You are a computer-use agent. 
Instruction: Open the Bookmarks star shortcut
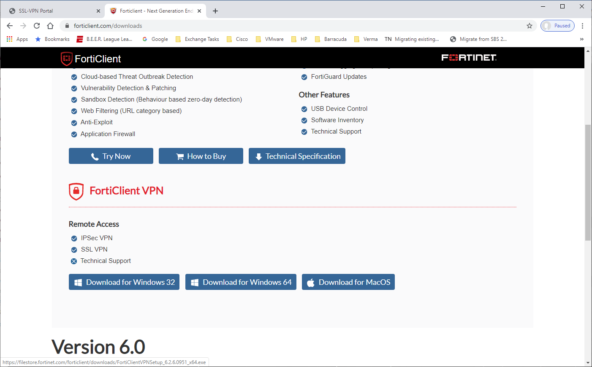coord(52,39)
